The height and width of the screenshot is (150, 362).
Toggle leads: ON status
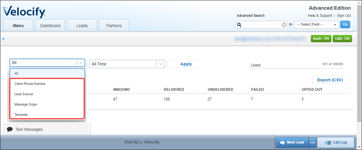tap(321, 39)
